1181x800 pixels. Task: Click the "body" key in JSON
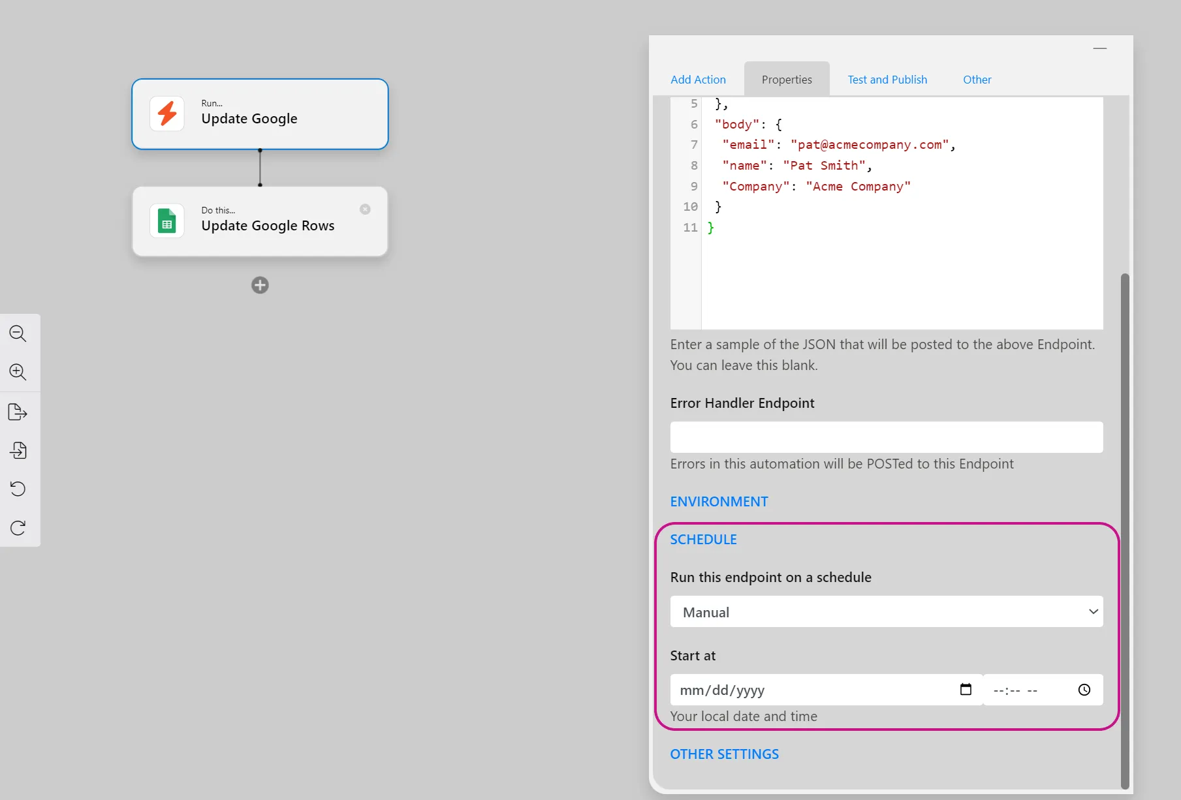736,125
